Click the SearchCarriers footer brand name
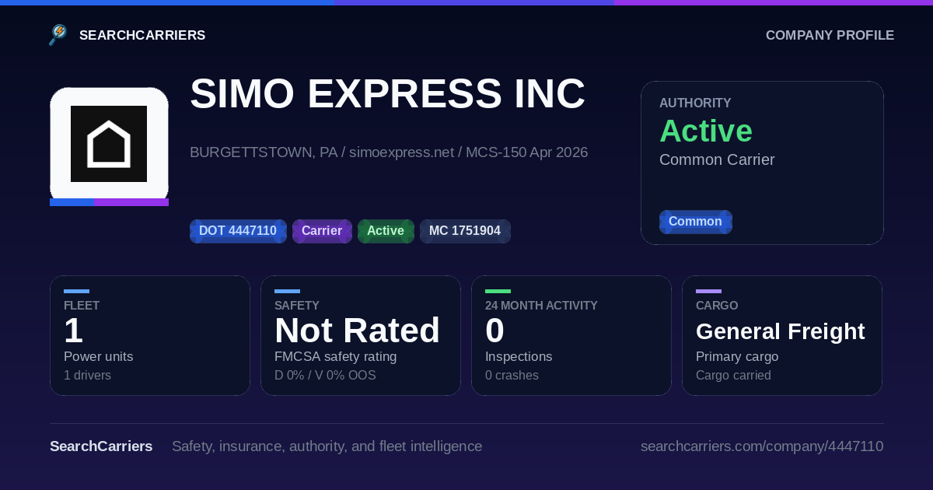933x490 pixels. tap(101, 446)
